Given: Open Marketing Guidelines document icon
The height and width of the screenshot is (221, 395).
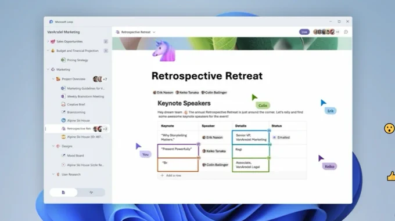Looking at the screenshot, I should (63, 88).
